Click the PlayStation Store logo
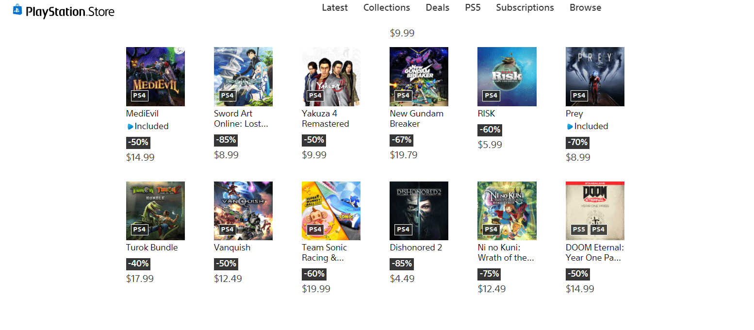This screenshot has height=330, width=754. (x=64, y=11)
